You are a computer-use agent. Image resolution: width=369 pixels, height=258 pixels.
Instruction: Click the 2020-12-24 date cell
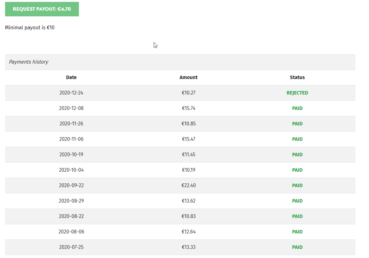pyautogui.click(x=71, y=93)
